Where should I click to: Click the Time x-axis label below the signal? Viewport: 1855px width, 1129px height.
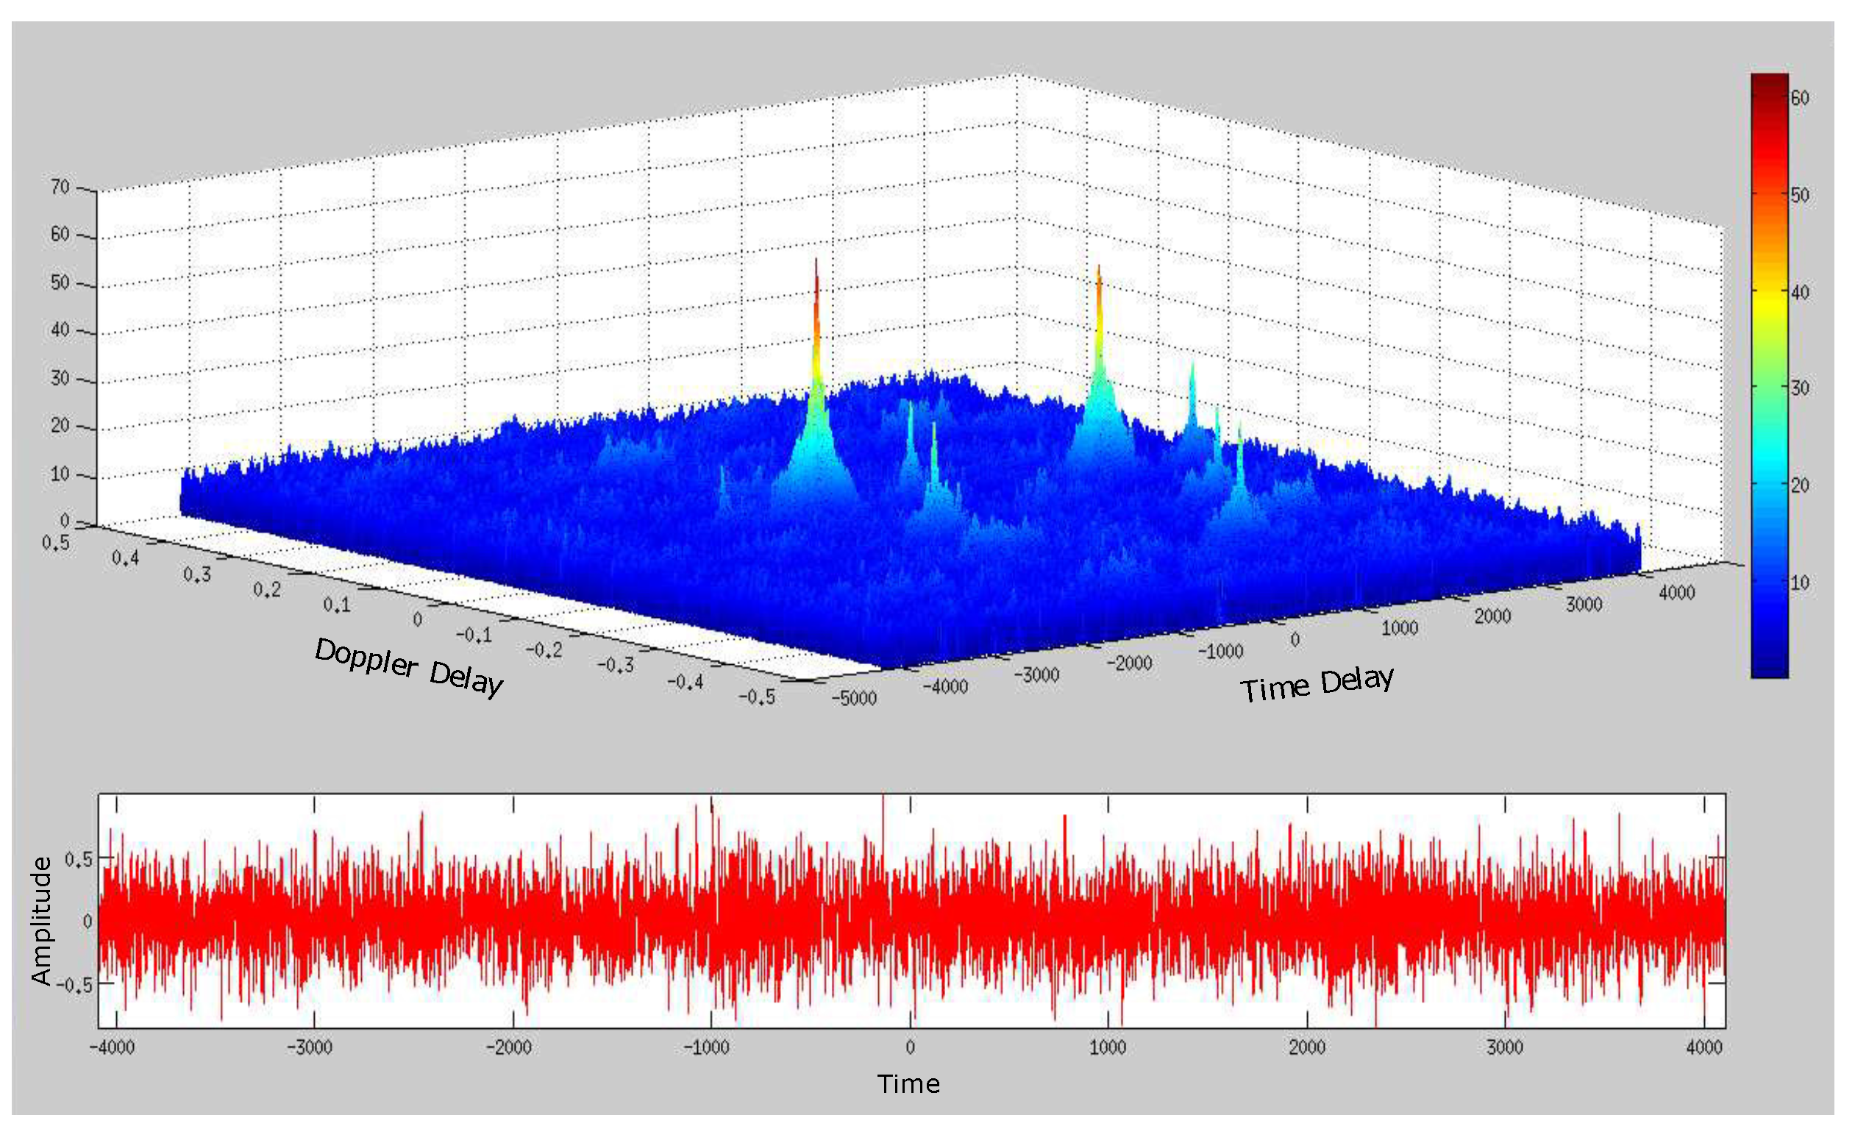click(x=908, y=1084)
